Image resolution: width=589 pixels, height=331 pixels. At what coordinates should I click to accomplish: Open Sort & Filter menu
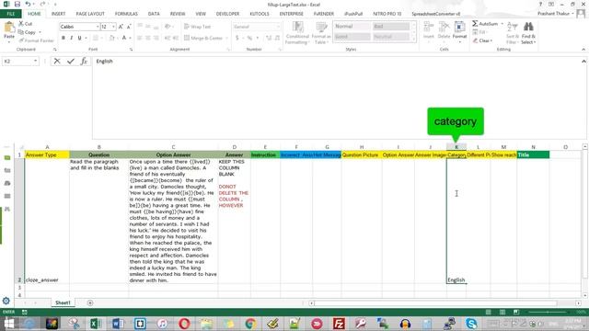coord(513,33)
